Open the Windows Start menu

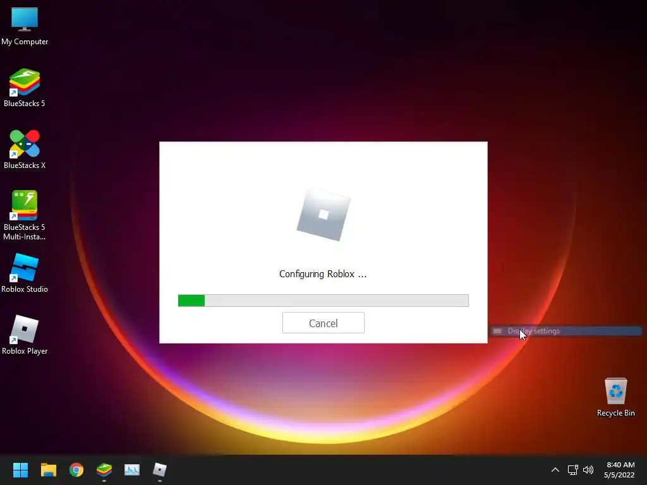tap(20, 470)
